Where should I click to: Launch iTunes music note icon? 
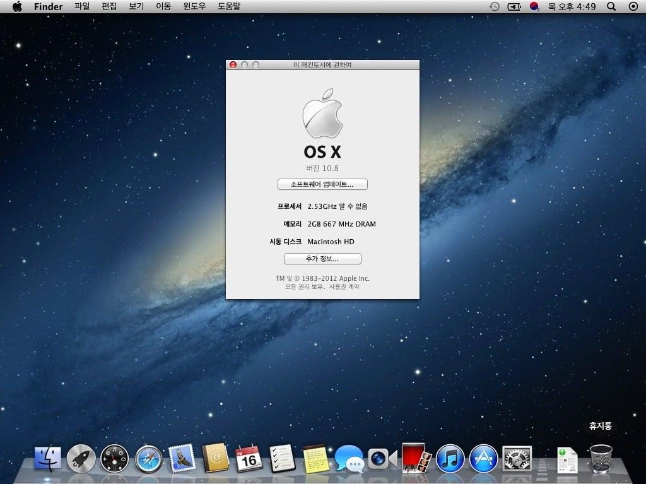449,458
